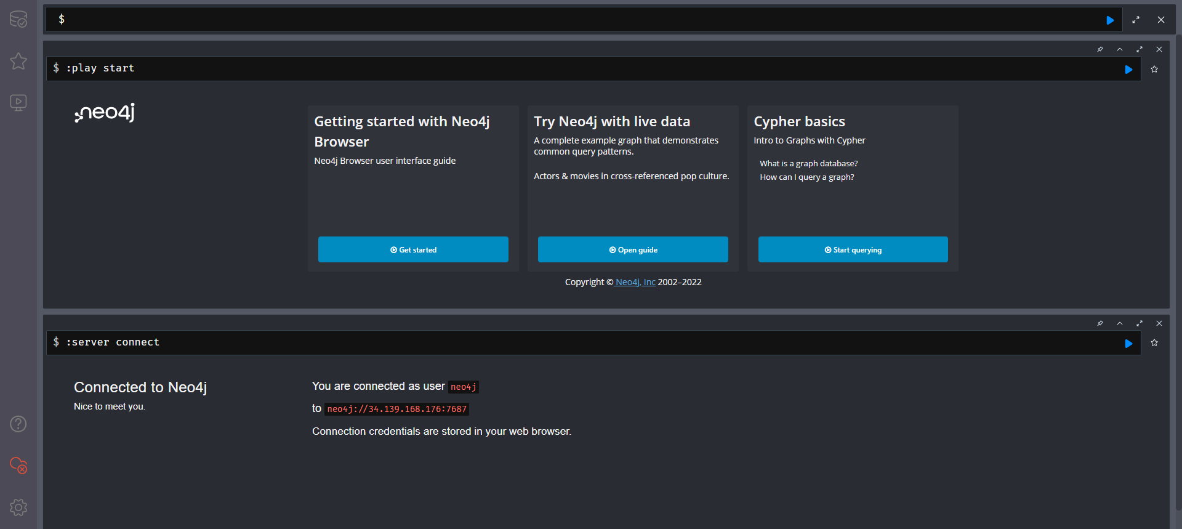Click the Open guide button
Viewport: 1182px width, 529px height.
pyautogui.click(x=633, y=249)
